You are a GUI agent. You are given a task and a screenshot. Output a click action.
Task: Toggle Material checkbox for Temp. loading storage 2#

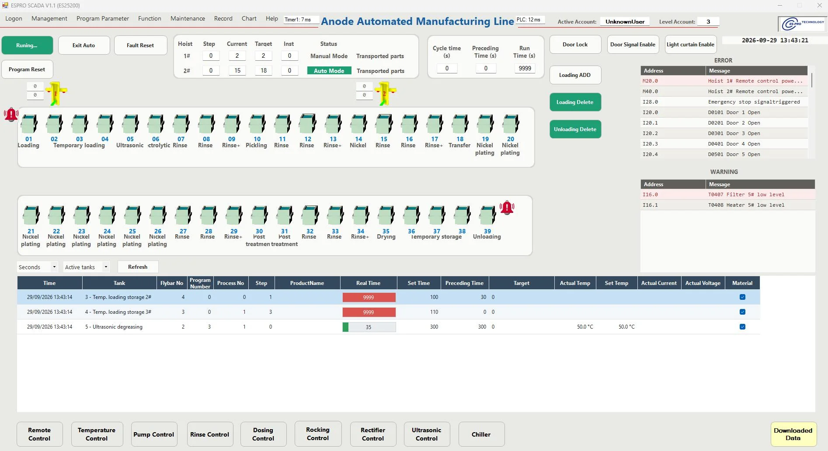tap(742, 297)
